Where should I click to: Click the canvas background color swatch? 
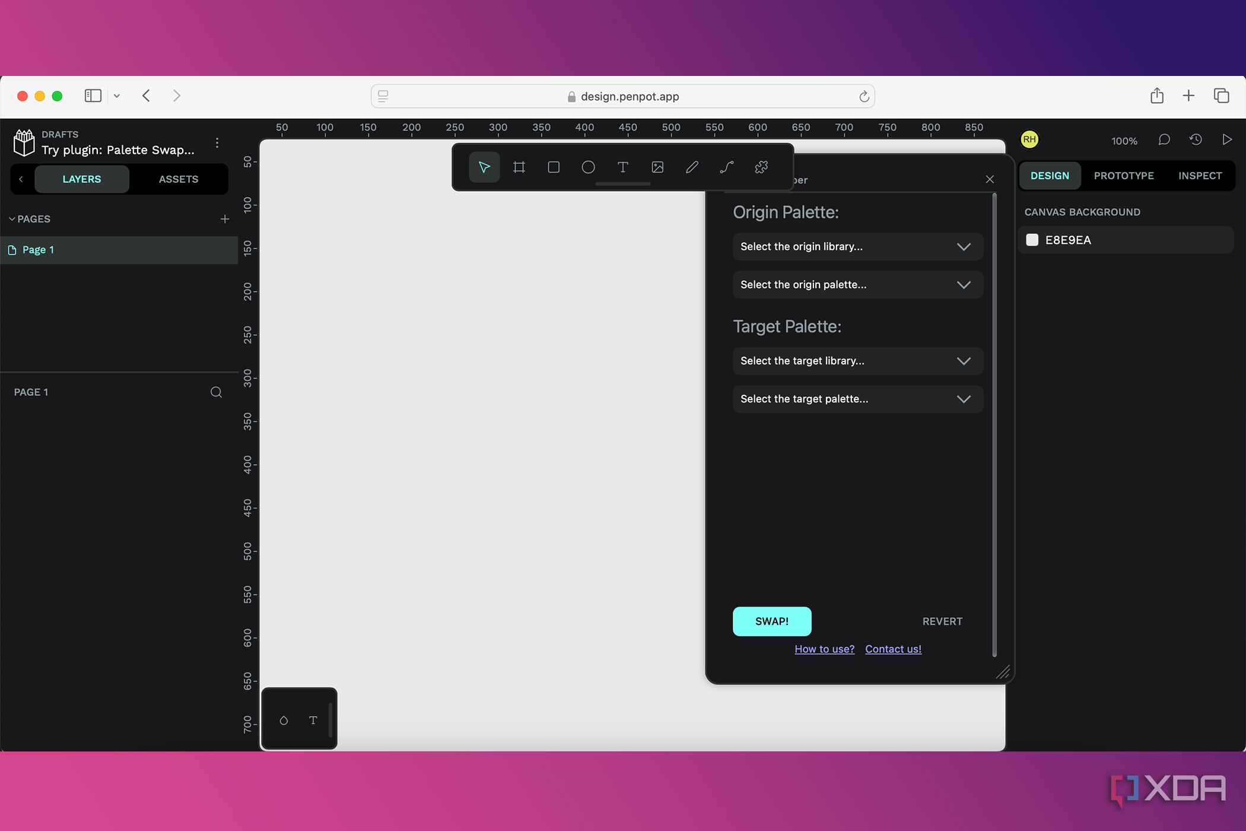(x=1032, y=240)
